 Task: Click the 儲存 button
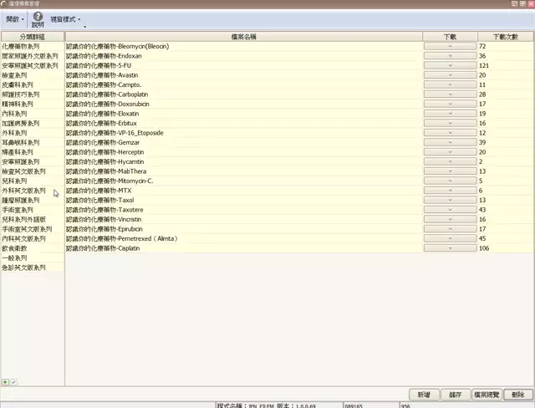456,395
